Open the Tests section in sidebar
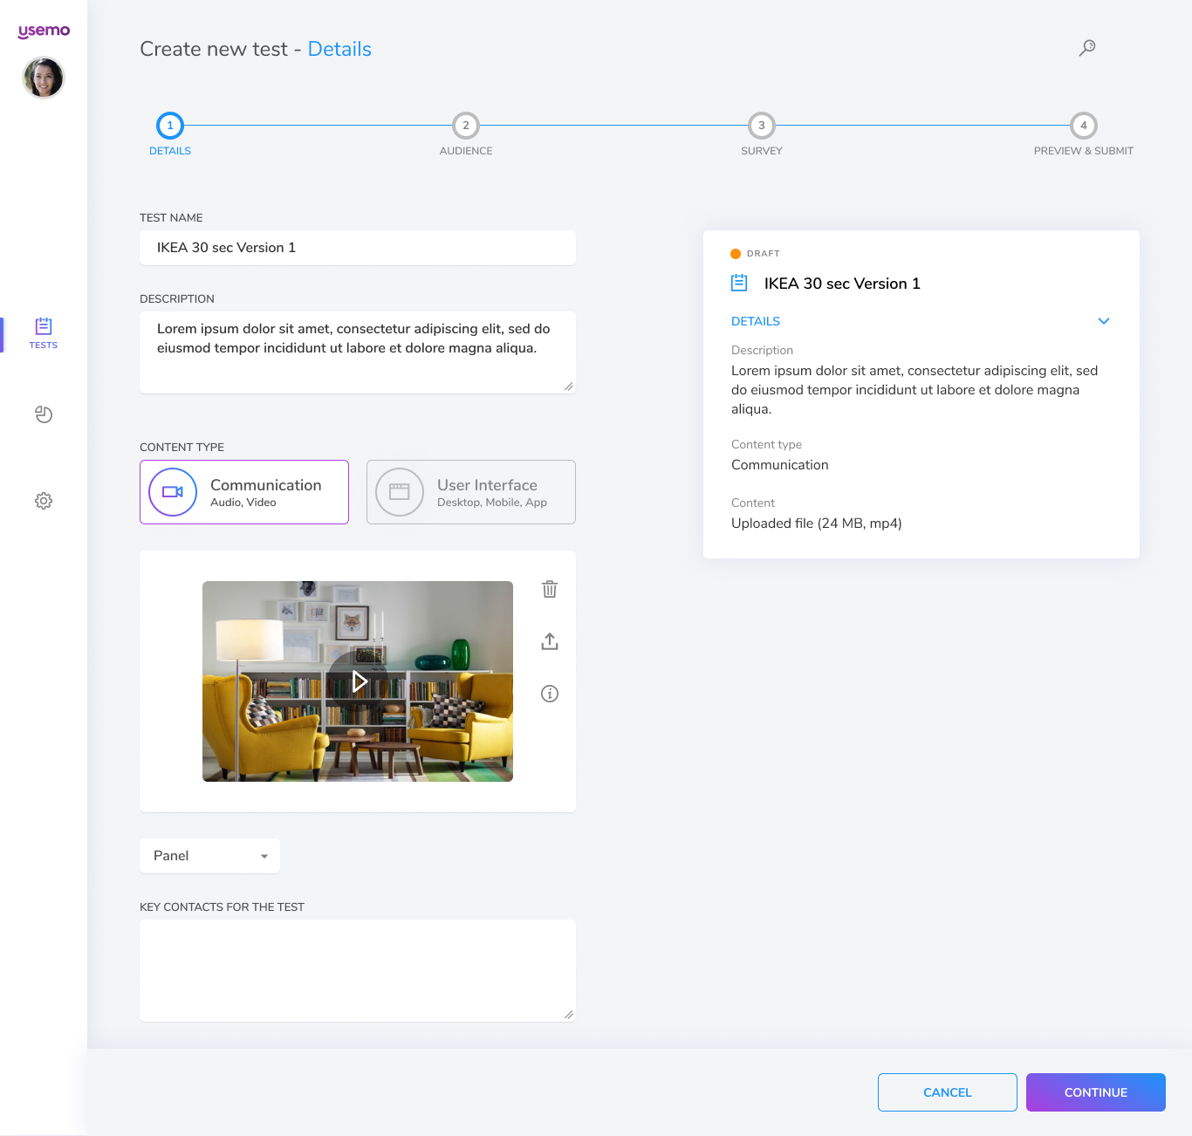 (x=44, y=334)
